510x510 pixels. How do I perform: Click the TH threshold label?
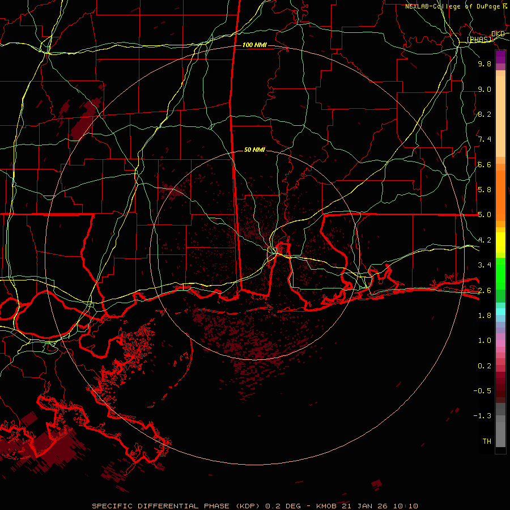(487, 441)
